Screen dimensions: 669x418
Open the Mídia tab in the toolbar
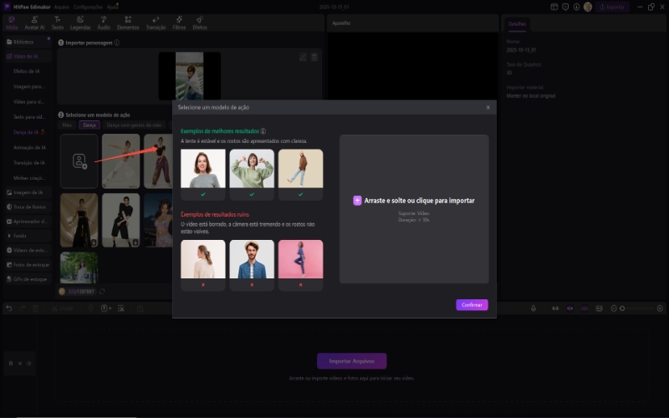point(12,23)
